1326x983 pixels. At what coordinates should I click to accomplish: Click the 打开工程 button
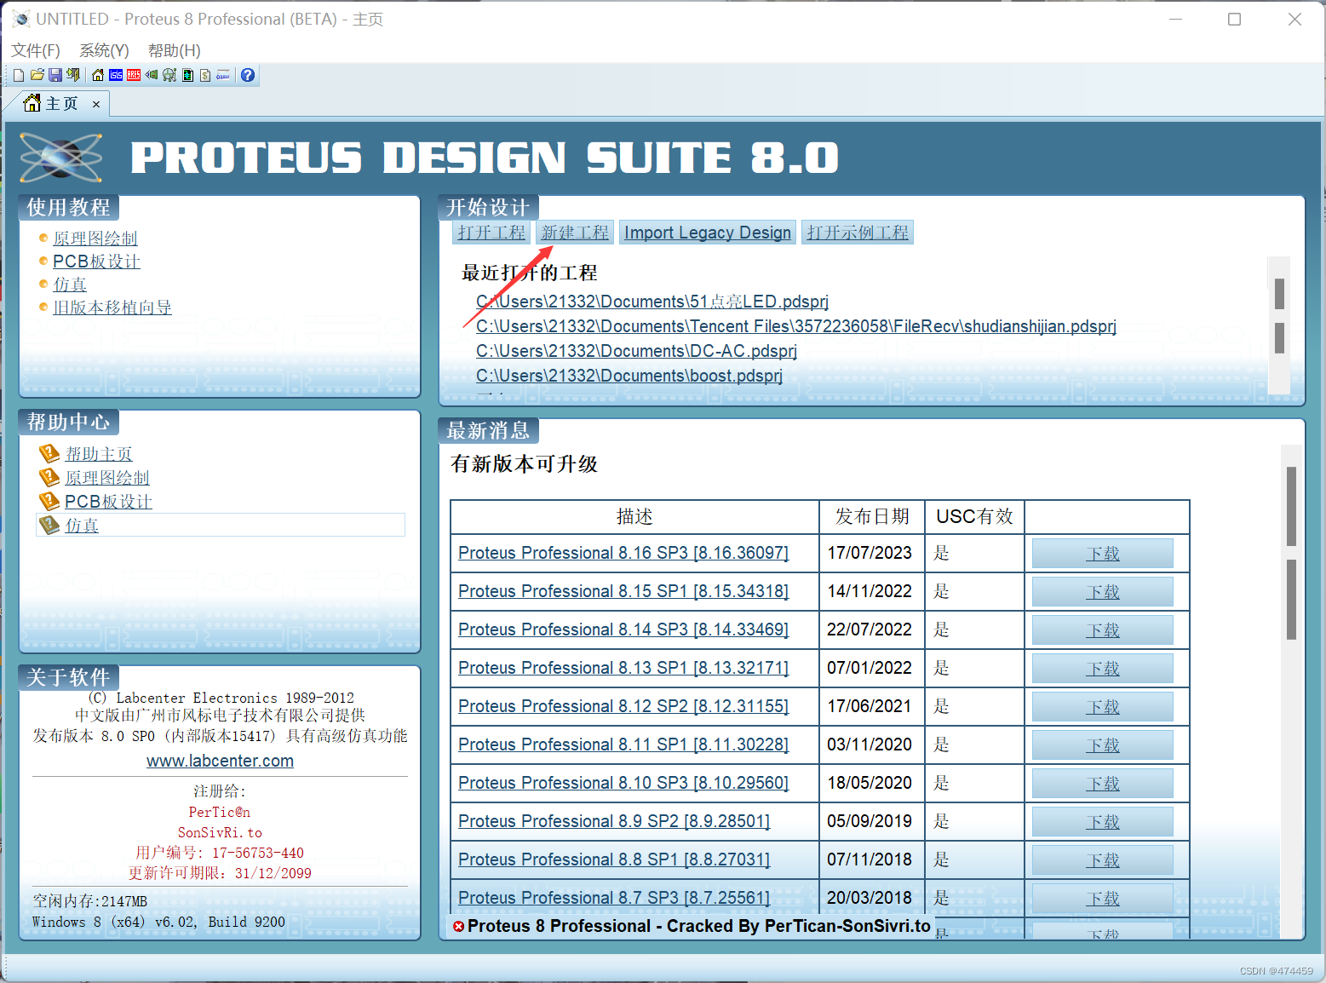tap(491, 233)
